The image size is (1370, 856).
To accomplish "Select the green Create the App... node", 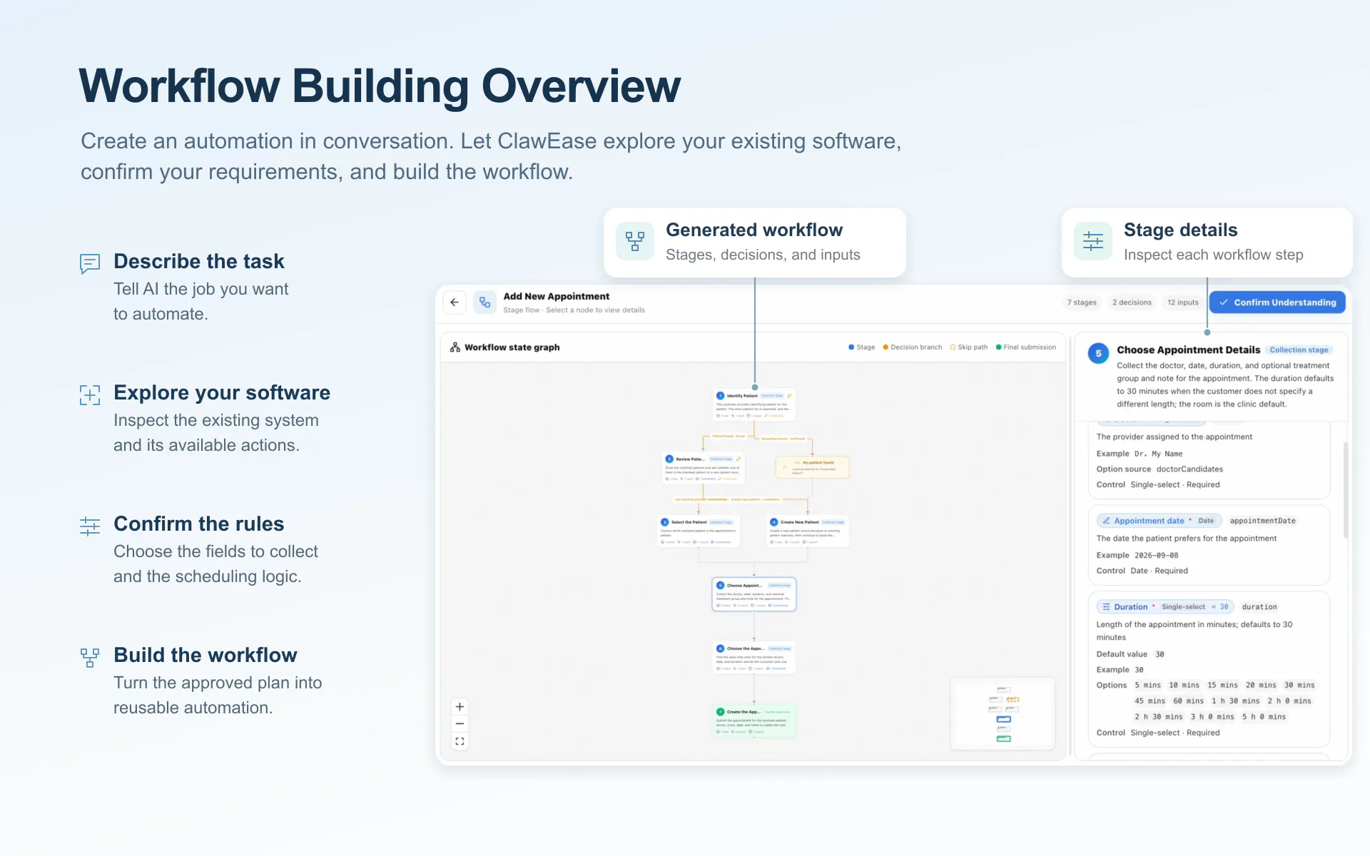I will pos(754,721).
